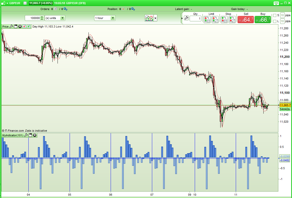Click the Orders settings gear icon
This screenshot has height=198, width=292.
click(x=65, y=9)
